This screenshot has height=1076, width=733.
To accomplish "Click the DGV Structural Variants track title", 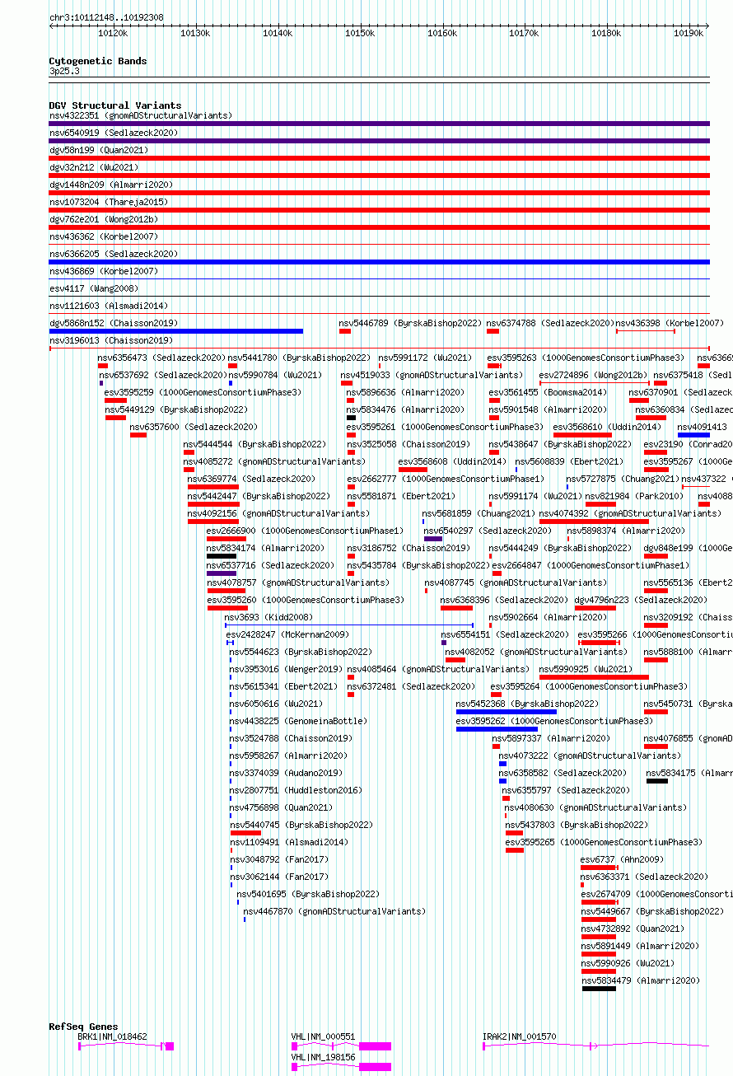I will (x=114, y=105).
